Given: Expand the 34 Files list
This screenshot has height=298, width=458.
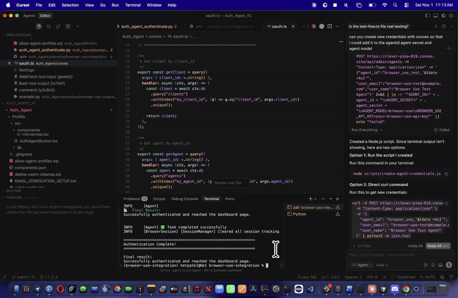Looking at the screenshot, I should click(362, 246).
